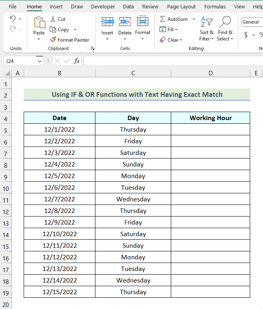This screenshot has width=263, height=309.
Task: Switch to the Review tab
Action: (150, 7)
